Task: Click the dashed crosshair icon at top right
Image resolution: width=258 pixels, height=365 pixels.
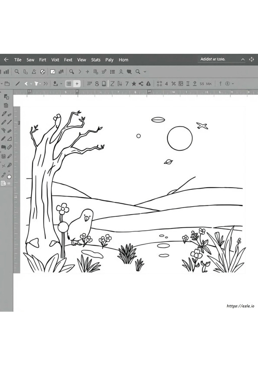Action: [251, 59]
